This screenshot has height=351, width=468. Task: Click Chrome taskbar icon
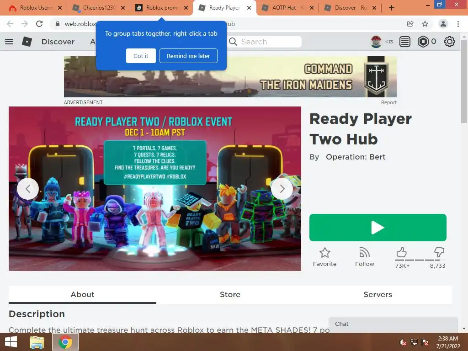click(65, 342)
